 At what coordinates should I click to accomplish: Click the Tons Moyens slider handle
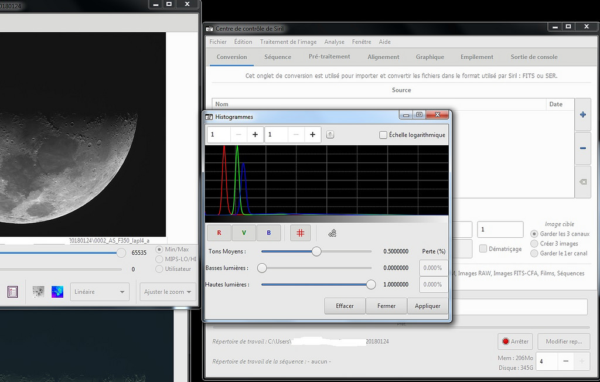click(316, 251)
